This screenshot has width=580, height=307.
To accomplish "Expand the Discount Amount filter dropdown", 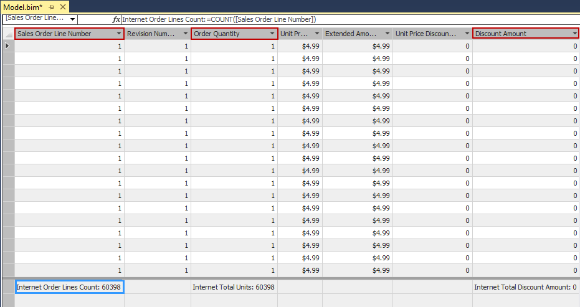I will point(574,34).
